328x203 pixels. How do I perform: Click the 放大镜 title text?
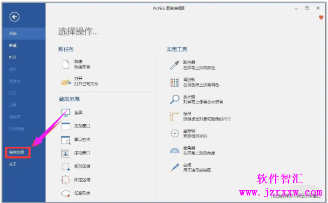pyautogui.click(x=189, y=96)
